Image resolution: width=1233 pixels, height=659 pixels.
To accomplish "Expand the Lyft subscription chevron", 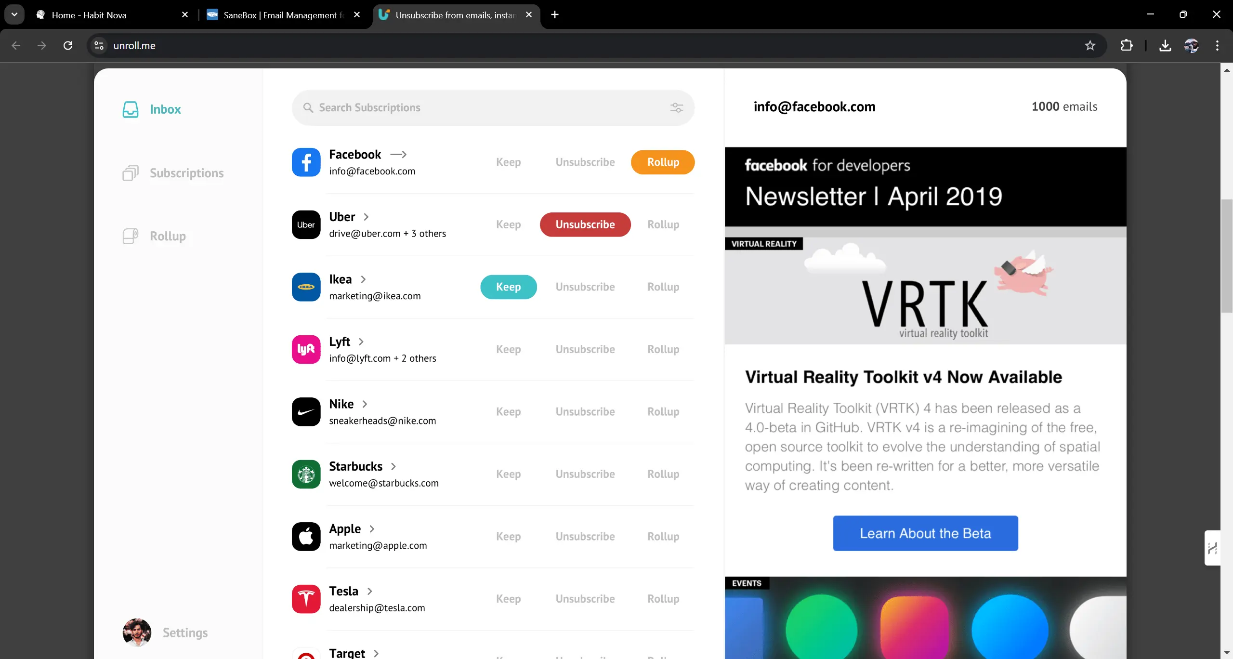I will pyautogui.click(x=361, y=342).
